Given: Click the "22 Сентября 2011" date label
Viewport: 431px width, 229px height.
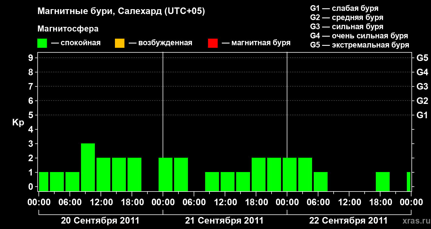Looking at the screenshot, I should (348, 221).
